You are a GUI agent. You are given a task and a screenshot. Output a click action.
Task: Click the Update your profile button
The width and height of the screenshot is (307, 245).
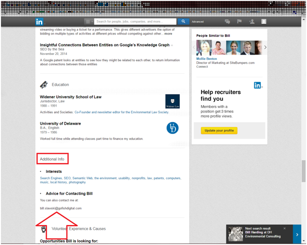pyautogui.click(x=219, y=131)
